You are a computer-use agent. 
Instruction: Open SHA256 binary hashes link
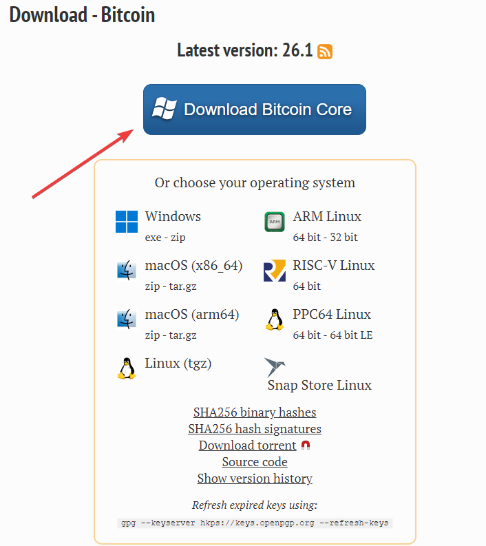[255, 412]
